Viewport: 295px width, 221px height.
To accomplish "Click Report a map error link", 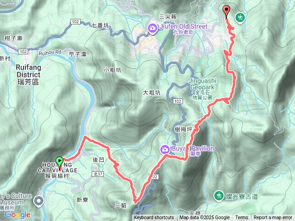I will click(272, 218).
